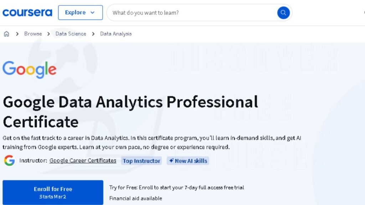Click the sparkle icon in New AI skills
Screen dimensions: 365x205
click(x=171, y=161)
